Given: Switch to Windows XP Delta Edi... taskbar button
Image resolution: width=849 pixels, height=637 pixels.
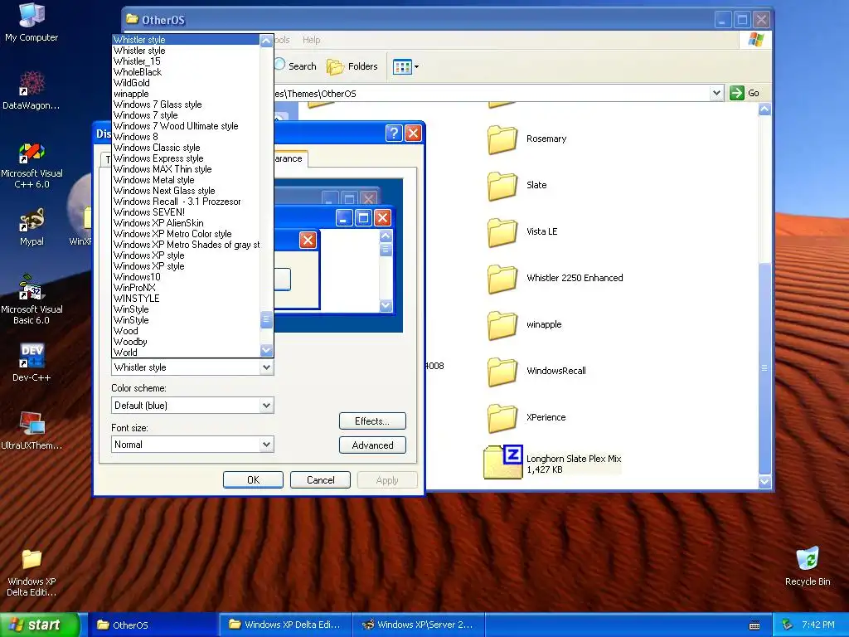Looking at the screenshot, I should pos(285,625).
